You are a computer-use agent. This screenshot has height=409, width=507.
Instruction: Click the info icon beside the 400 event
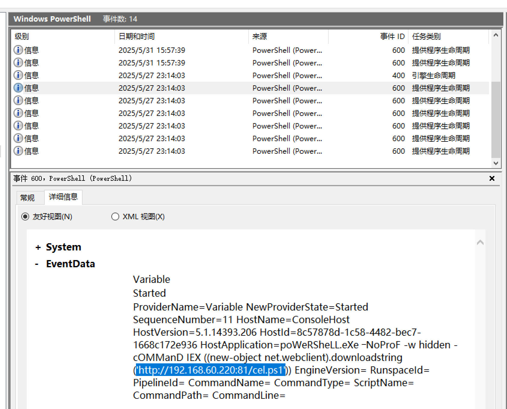pos(18,75)
